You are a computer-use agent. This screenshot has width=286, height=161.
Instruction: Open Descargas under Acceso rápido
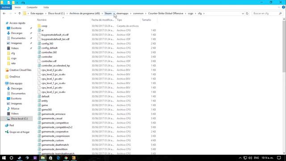(17, 33)
